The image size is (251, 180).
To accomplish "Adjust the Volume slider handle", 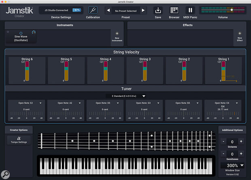I will [x=232, y=10].
